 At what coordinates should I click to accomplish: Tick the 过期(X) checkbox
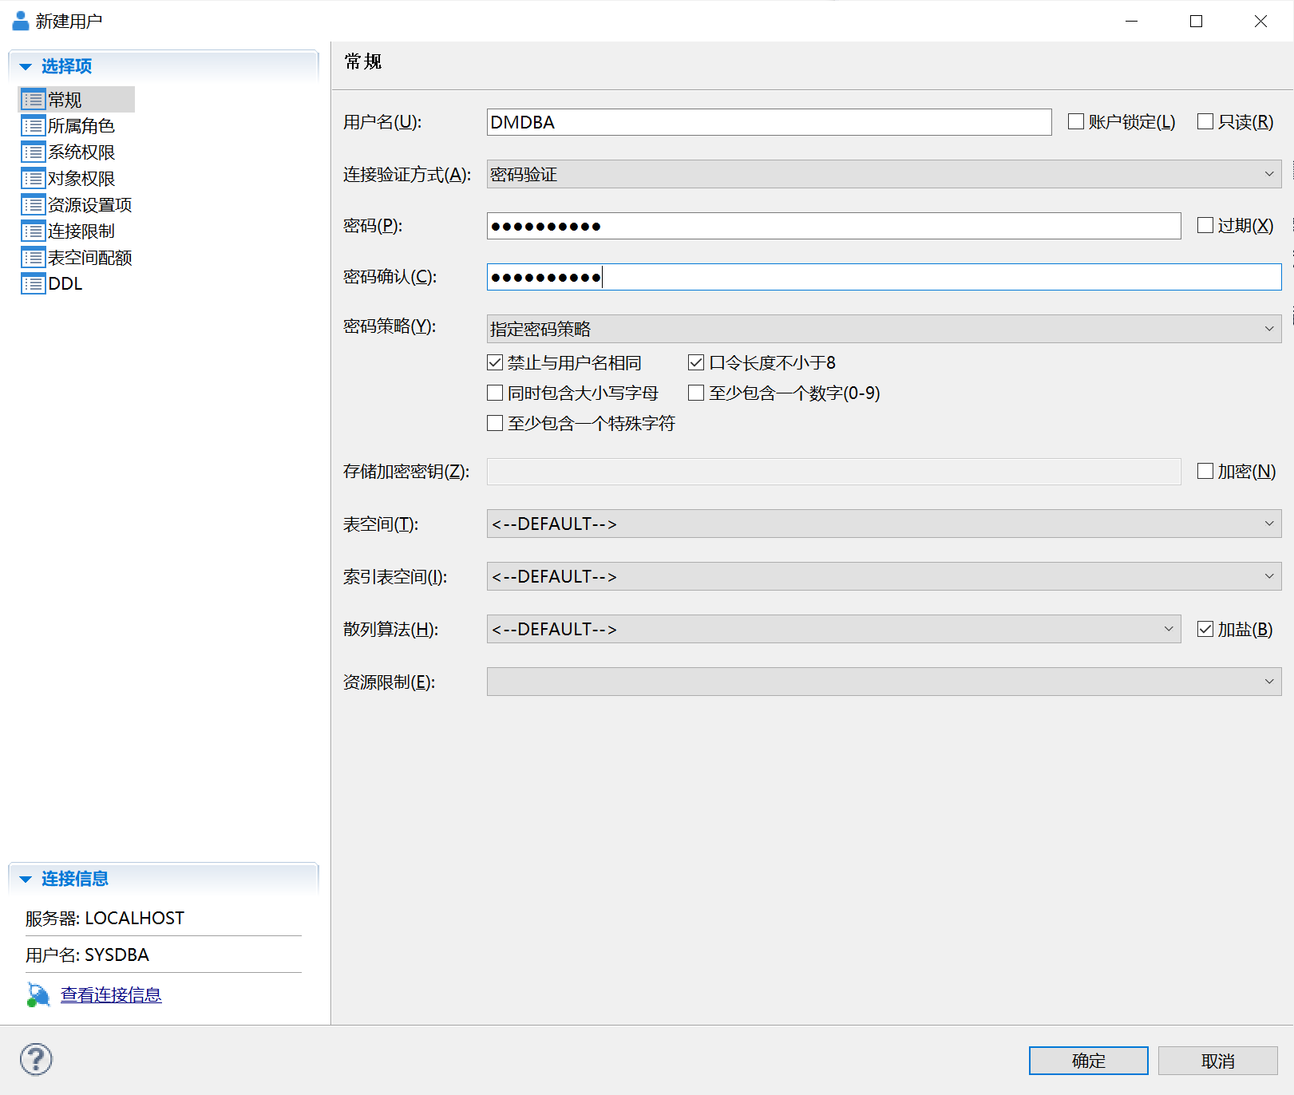tap(1205, 225)
